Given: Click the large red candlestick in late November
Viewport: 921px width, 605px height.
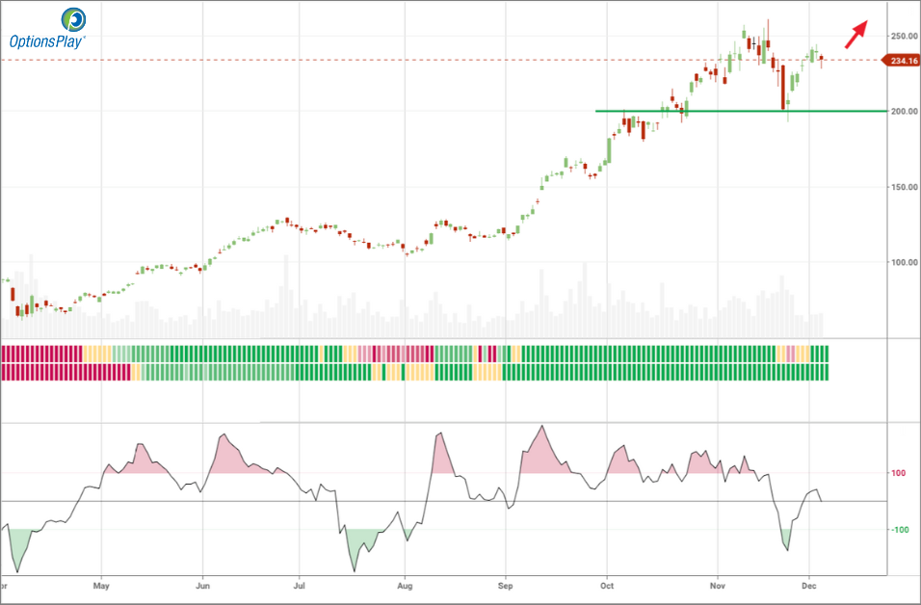Looking at the screenshot, I should coord(782,87).
